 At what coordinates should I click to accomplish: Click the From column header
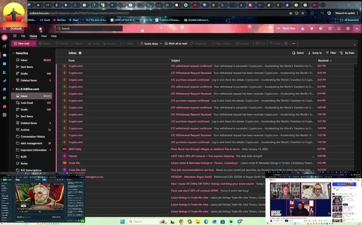click(72, 60)
